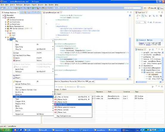Collapse the nexusMaven project node
This screenshot has width=165, height=132.
(3, 18)
